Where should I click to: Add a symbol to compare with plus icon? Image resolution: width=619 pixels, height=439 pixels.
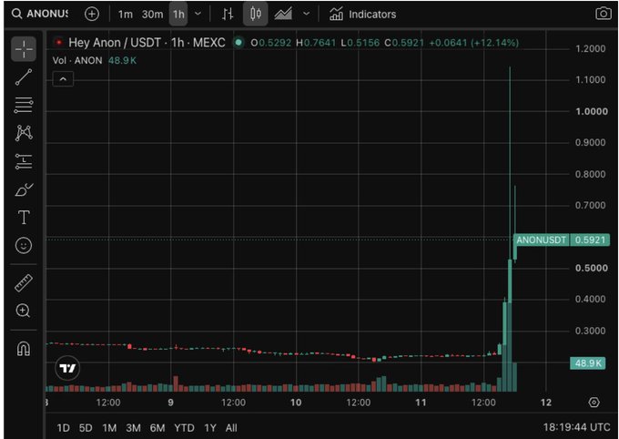click(92, 14)
